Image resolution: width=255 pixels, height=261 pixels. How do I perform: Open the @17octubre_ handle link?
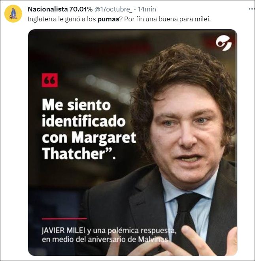pos(113,9)
